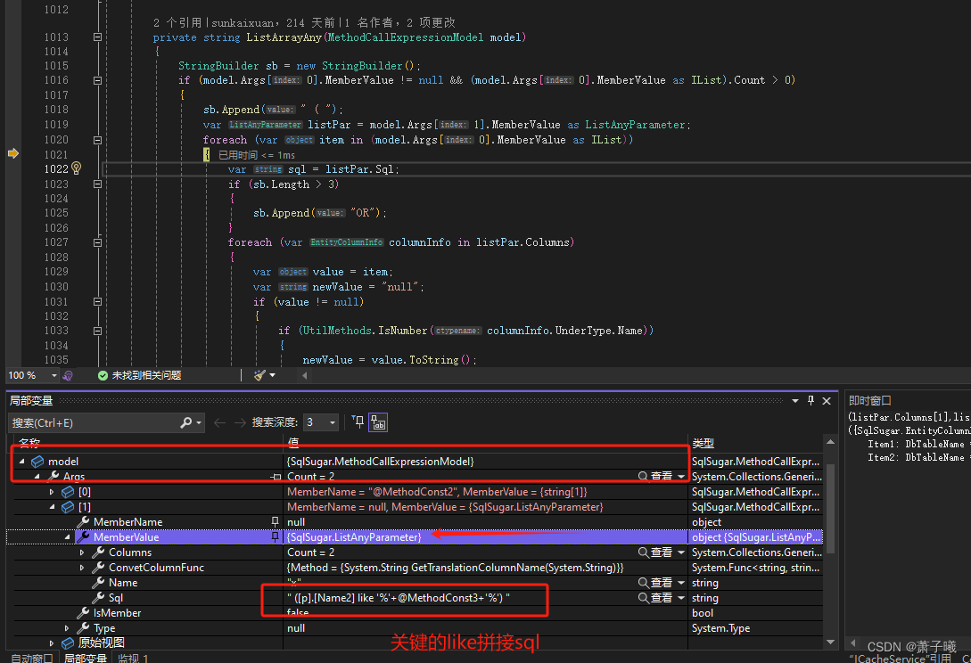This screenshot has height=663, width=971.
Task: Open visualizer dropdown arrow on Columns row
Action: point(681,552)
